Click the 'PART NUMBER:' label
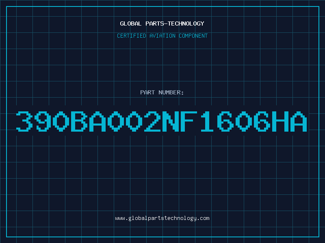The width and height of the screenshot is (325, 243). click(x=162, y=92)
